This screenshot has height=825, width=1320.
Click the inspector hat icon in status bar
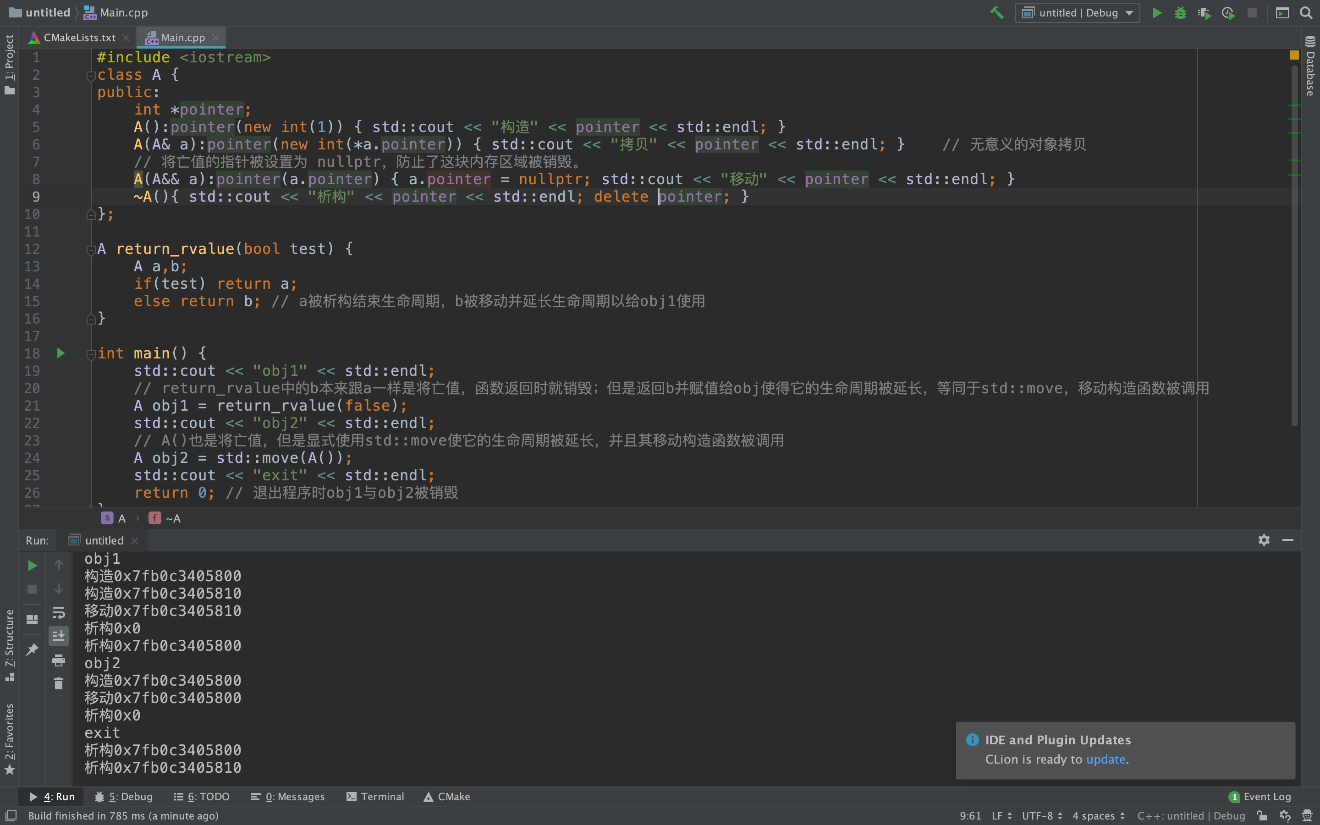[x=1308, y=816]
